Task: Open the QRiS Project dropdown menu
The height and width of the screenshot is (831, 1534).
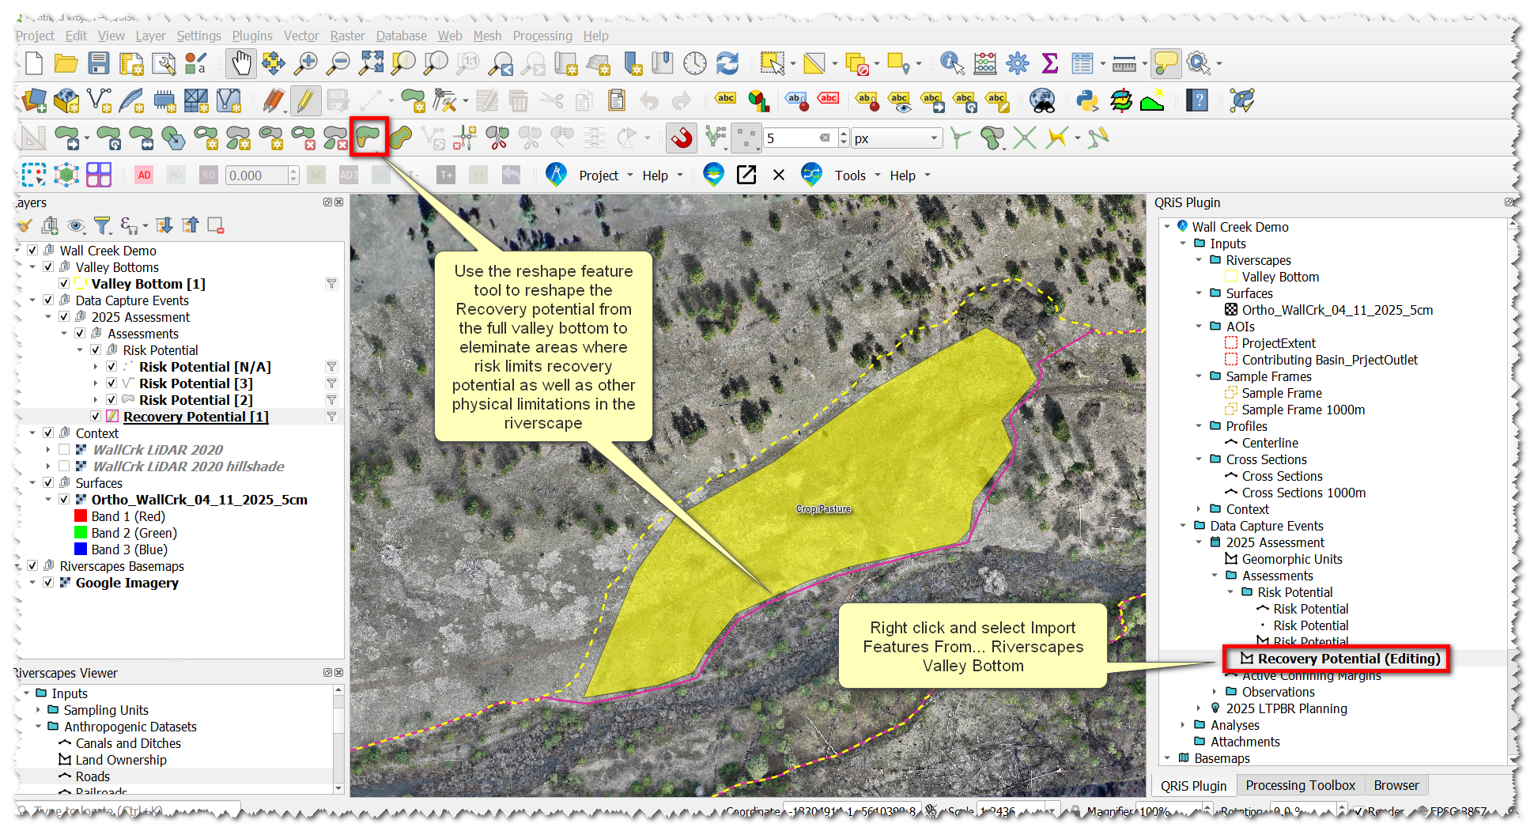Action: click(606, 176)
